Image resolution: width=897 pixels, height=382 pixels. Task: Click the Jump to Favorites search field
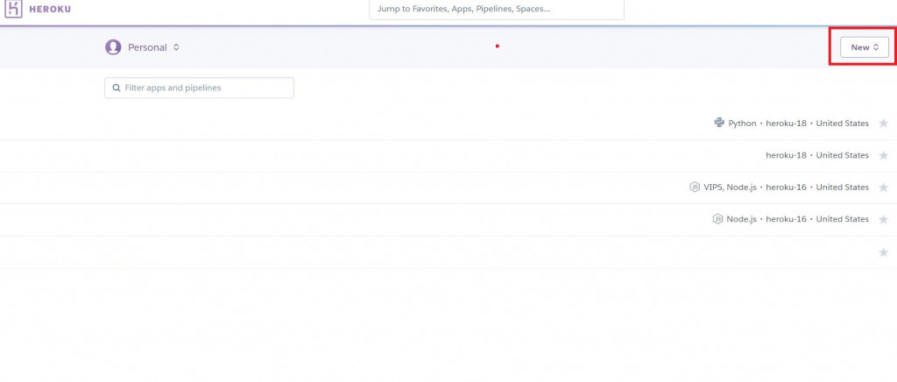497,10
